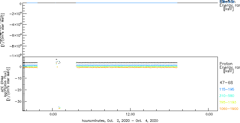Click the outlier data points near -35

[59, 108]
